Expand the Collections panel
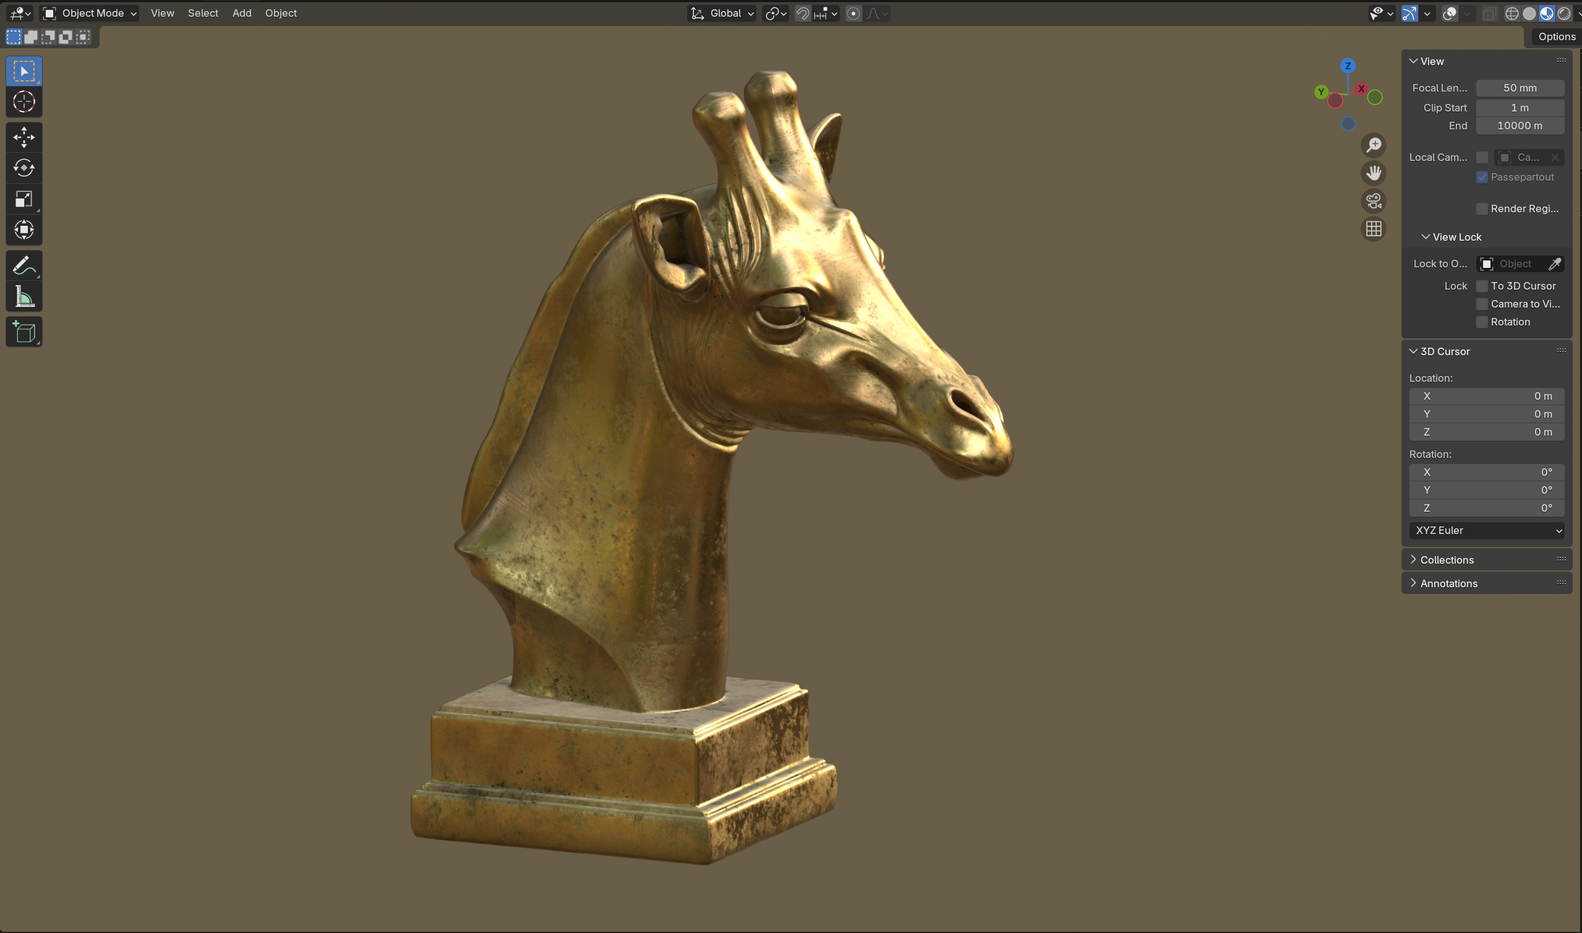Screen dimensions: 1582x933 pyautogui.click(x=1447, y=559)
